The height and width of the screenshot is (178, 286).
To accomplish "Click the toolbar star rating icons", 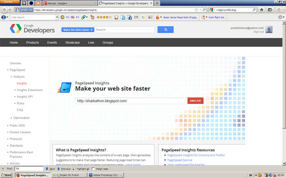I will (x=104, y=17).
